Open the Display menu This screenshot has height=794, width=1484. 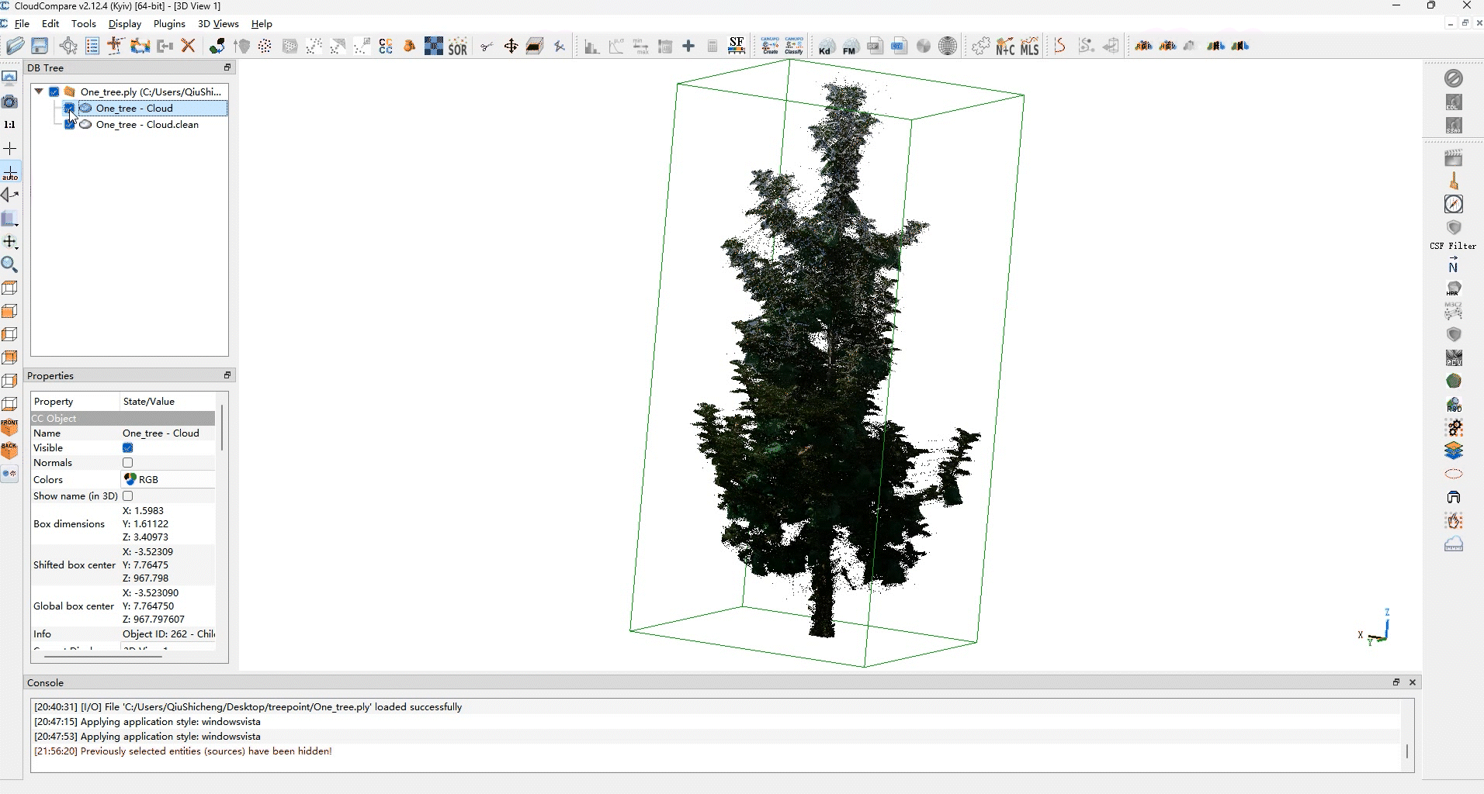click(x=125, y=24)
